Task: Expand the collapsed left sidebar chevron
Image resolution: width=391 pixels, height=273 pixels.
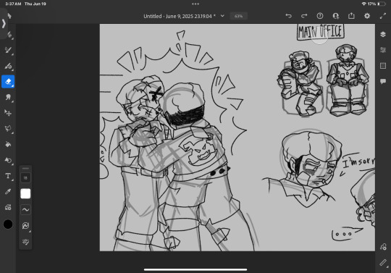Action: click(4, 23)
